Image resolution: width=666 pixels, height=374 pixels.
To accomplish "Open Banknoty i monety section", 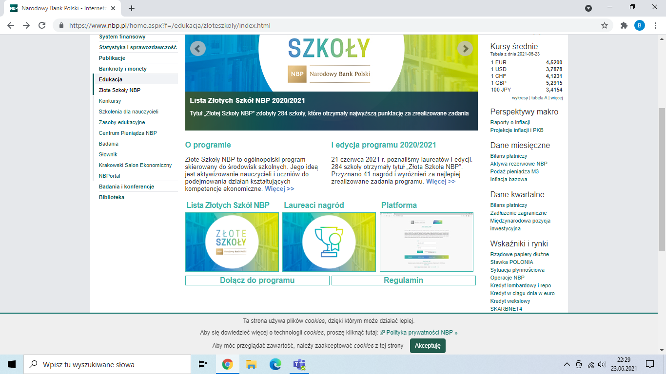I will [123, 69].
